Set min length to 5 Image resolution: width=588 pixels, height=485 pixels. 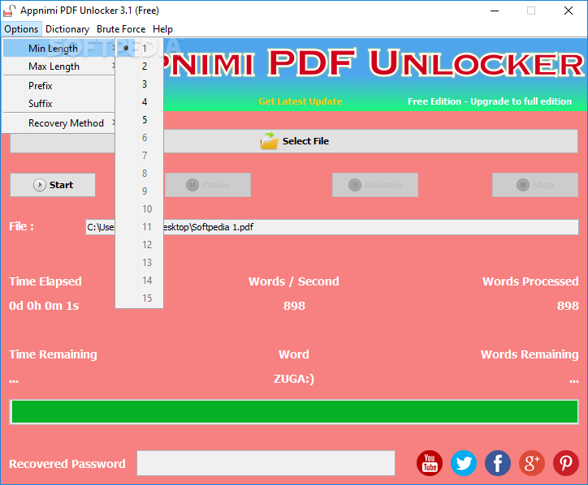140,120
